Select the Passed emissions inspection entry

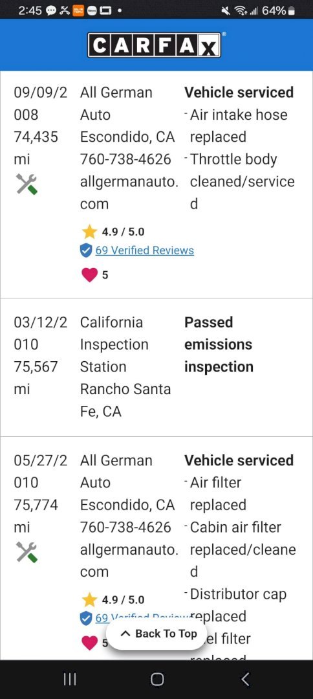coord(219,344)
